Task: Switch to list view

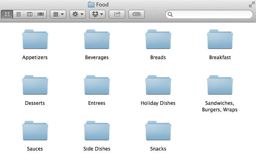Action: tap(18, 14)
